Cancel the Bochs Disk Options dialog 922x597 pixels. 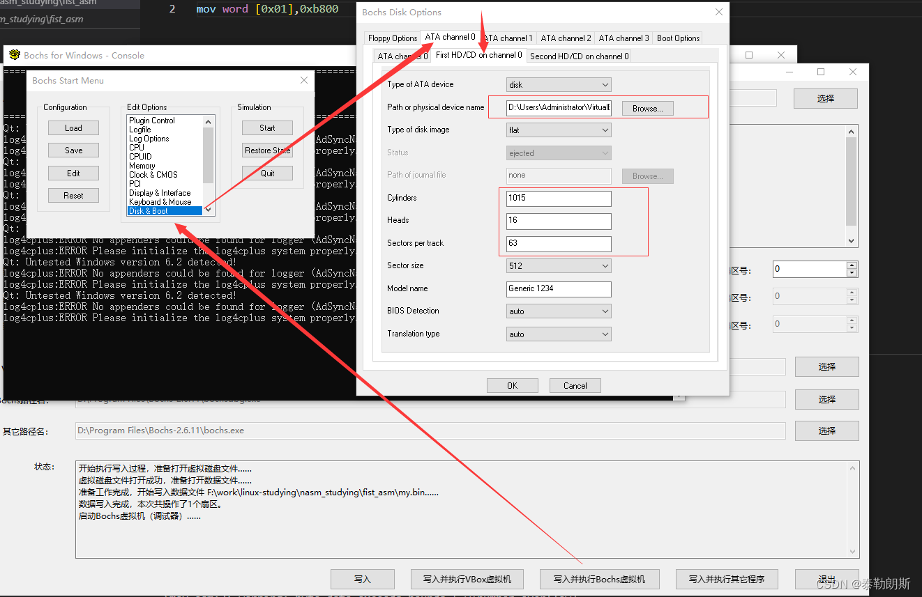(x=575, y=386)
